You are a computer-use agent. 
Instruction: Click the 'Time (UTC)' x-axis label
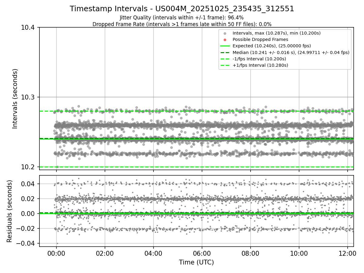click(x=197, y=262)
